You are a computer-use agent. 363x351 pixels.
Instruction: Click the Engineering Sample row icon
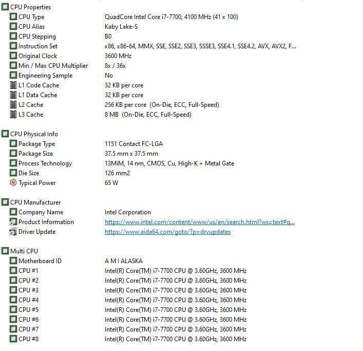point(13,75)
